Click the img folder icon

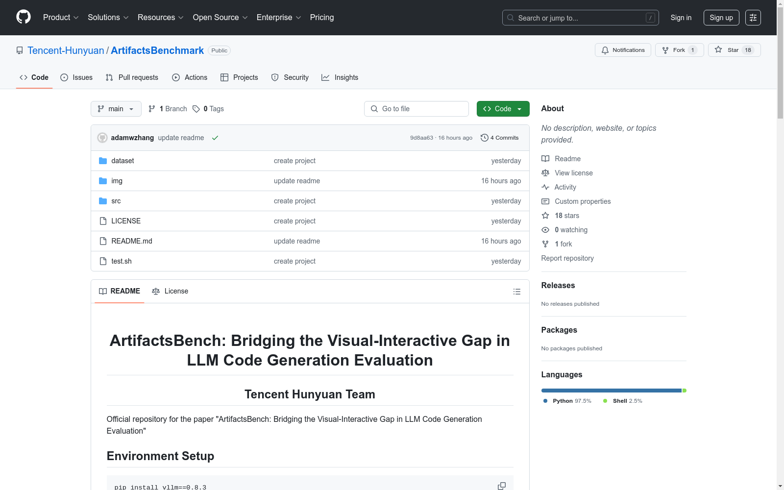[103, 181]
